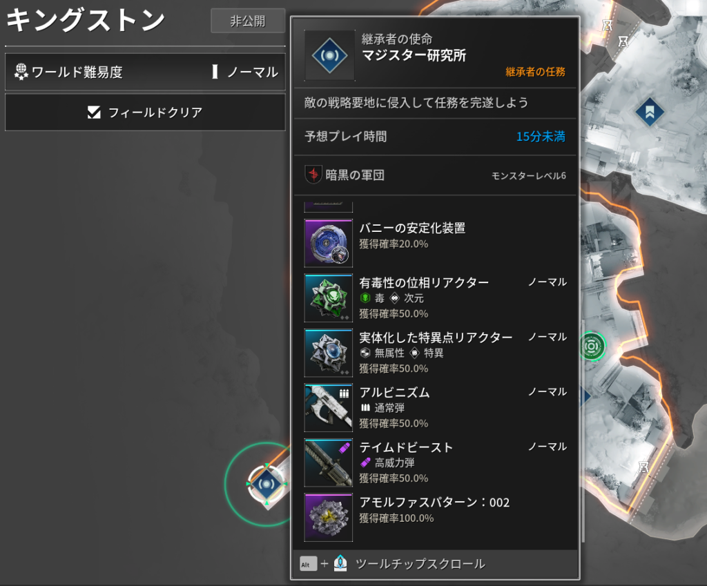Click the 継承者の任務 orange label

pos(535,72)
